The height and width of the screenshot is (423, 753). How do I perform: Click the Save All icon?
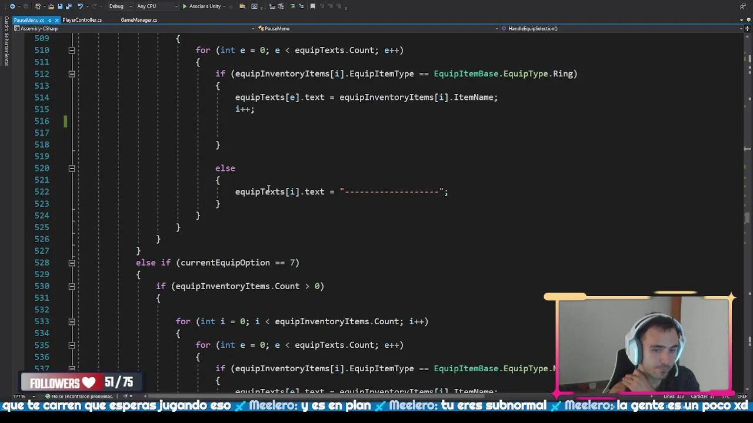click(x=68, y=6)
